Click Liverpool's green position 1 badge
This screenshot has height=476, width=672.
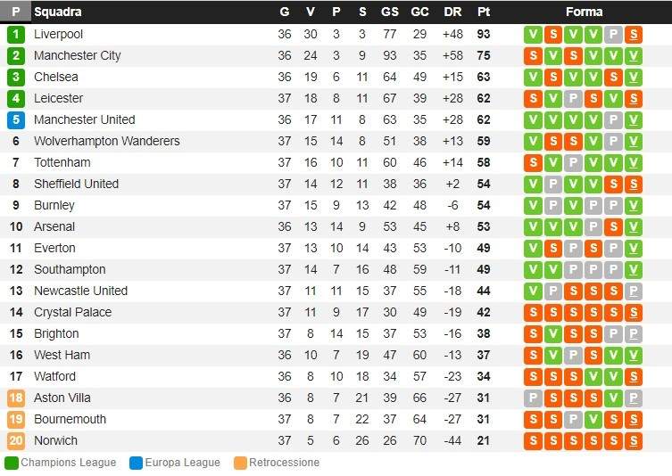click(16, 34)
